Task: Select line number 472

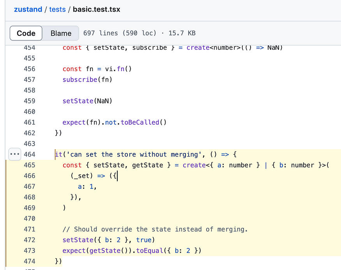Action: coord(29,240)
